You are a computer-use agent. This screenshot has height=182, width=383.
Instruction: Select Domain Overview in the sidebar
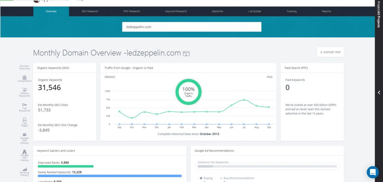[x=24, y=67]
